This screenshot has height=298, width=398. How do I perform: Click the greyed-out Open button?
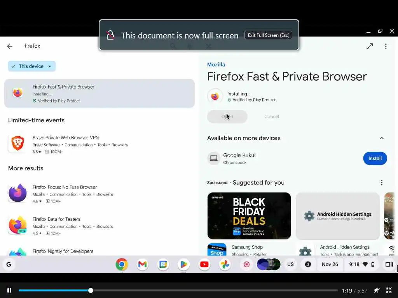tap(227, 116)
